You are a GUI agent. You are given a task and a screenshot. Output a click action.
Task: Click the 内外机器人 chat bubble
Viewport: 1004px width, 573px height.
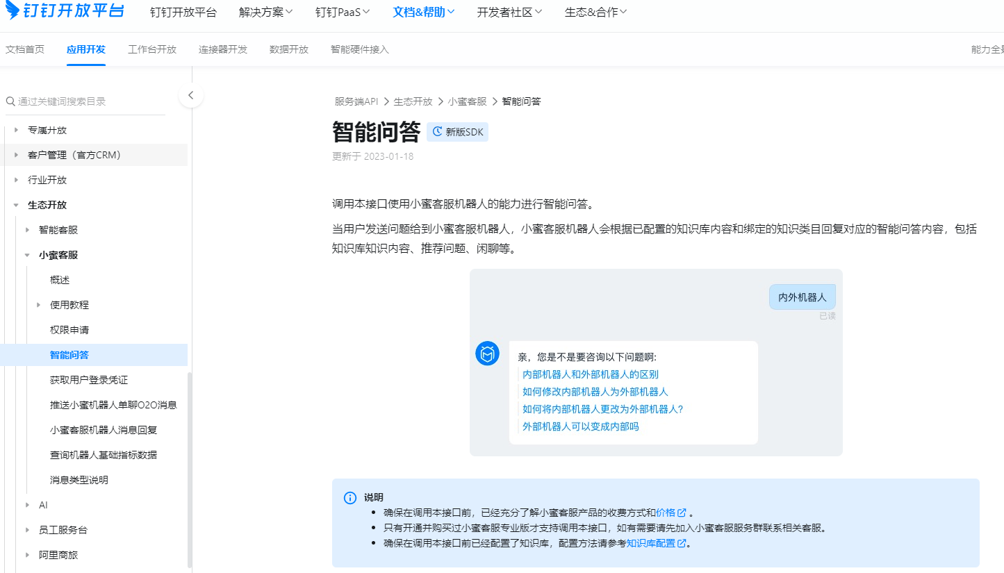tap(803, 297)
